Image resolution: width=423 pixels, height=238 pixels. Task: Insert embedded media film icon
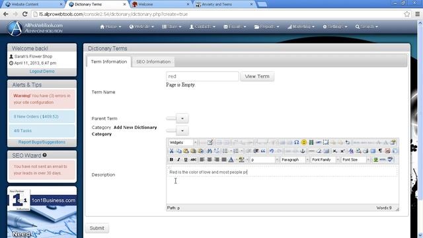pos(311,142)
